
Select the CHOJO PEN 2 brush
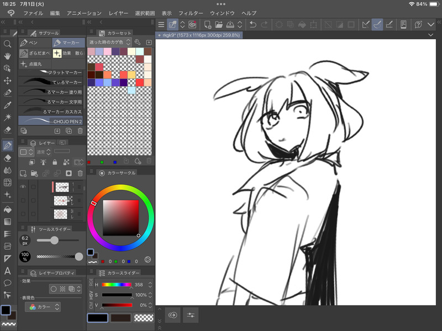[x=51, y=121]
